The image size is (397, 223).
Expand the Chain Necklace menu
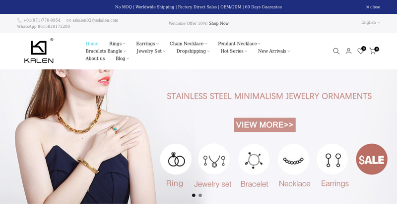(x=188, y=44)
